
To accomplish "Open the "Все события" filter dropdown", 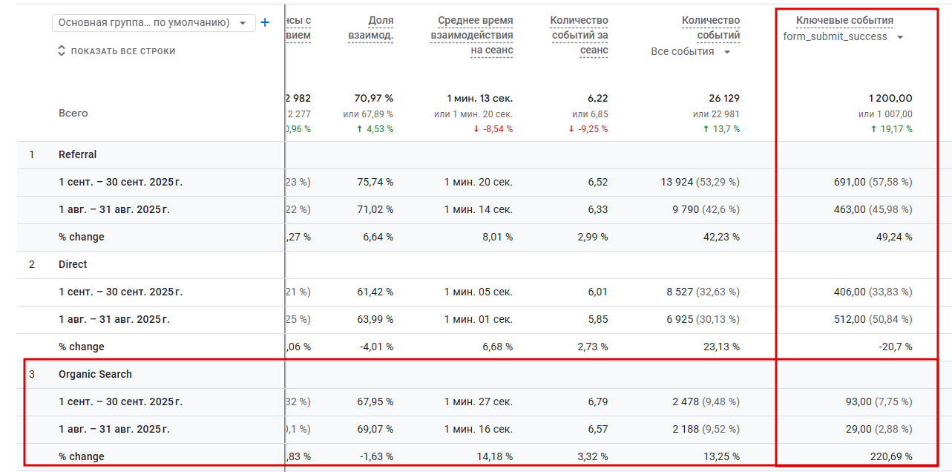I will 691,52.
